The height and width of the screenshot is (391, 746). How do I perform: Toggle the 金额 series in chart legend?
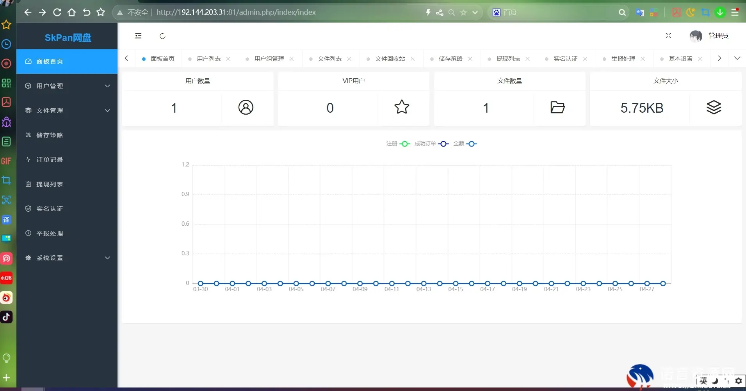465,144
